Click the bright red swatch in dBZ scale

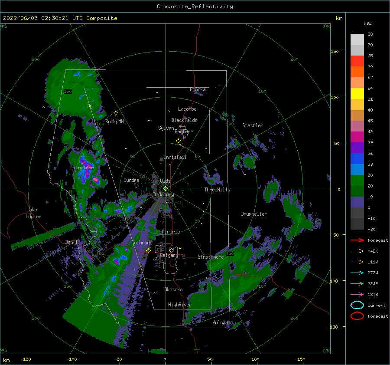(357, 61)
